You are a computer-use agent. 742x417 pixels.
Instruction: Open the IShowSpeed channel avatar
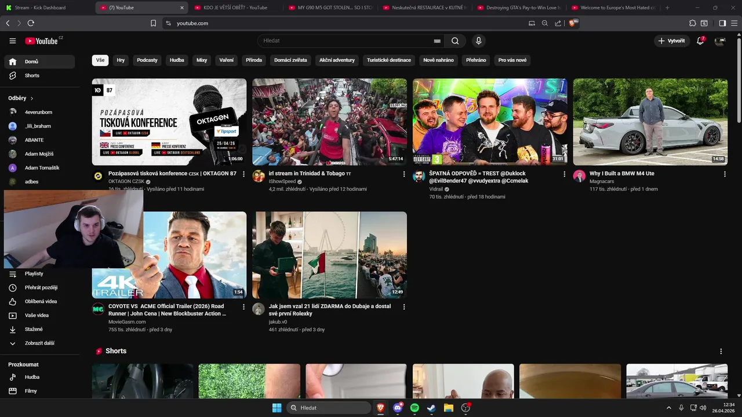point(259,176)
